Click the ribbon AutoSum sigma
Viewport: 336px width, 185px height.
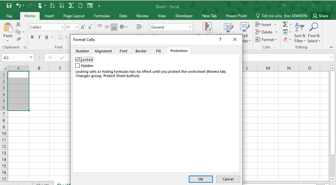pos(285,24)
